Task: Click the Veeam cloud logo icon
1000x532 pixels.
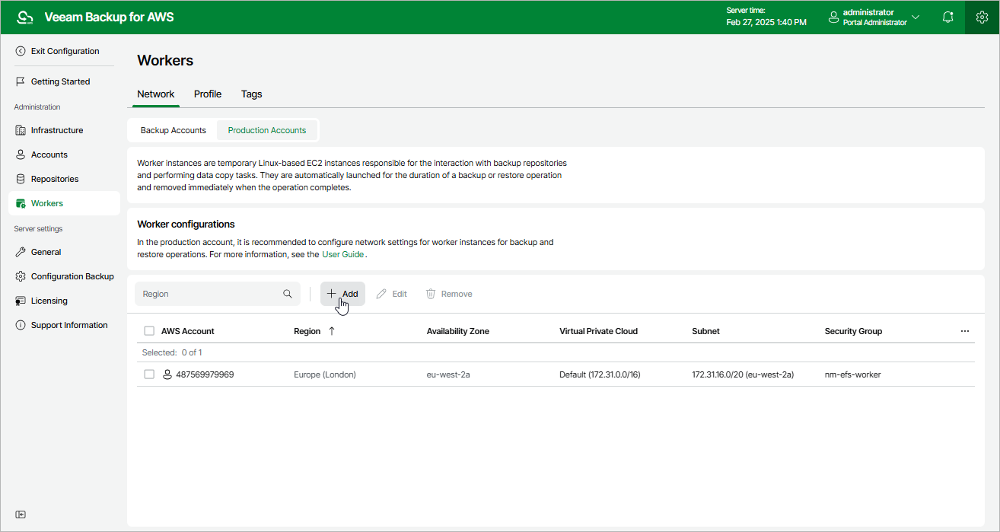Action: (x=24, y=18)
